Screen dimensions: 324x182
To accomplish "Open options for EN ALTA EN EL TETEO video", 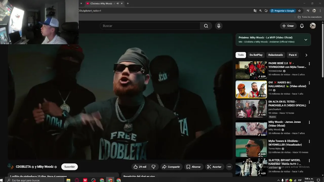I will [309, 102].
